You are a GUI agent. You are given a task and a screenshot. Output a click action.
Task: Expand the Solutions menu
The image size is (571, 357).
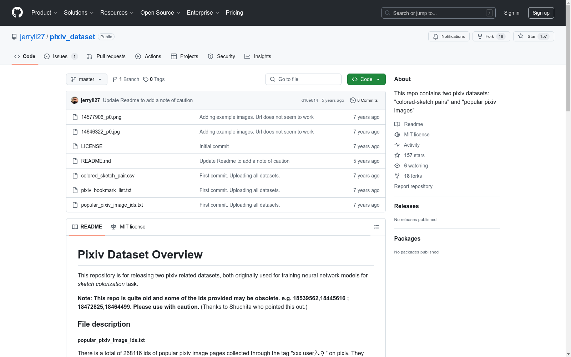click(79, 12)
